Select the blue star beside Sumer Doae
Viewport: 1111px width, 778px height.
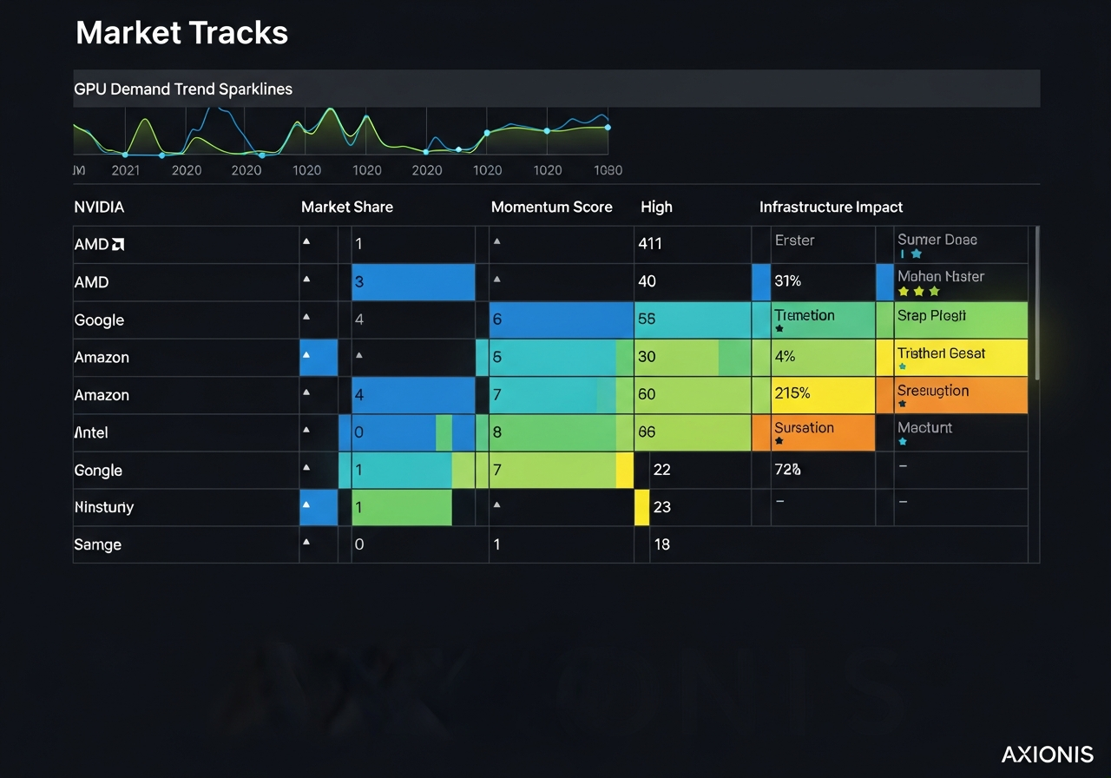tap(917, 252)
